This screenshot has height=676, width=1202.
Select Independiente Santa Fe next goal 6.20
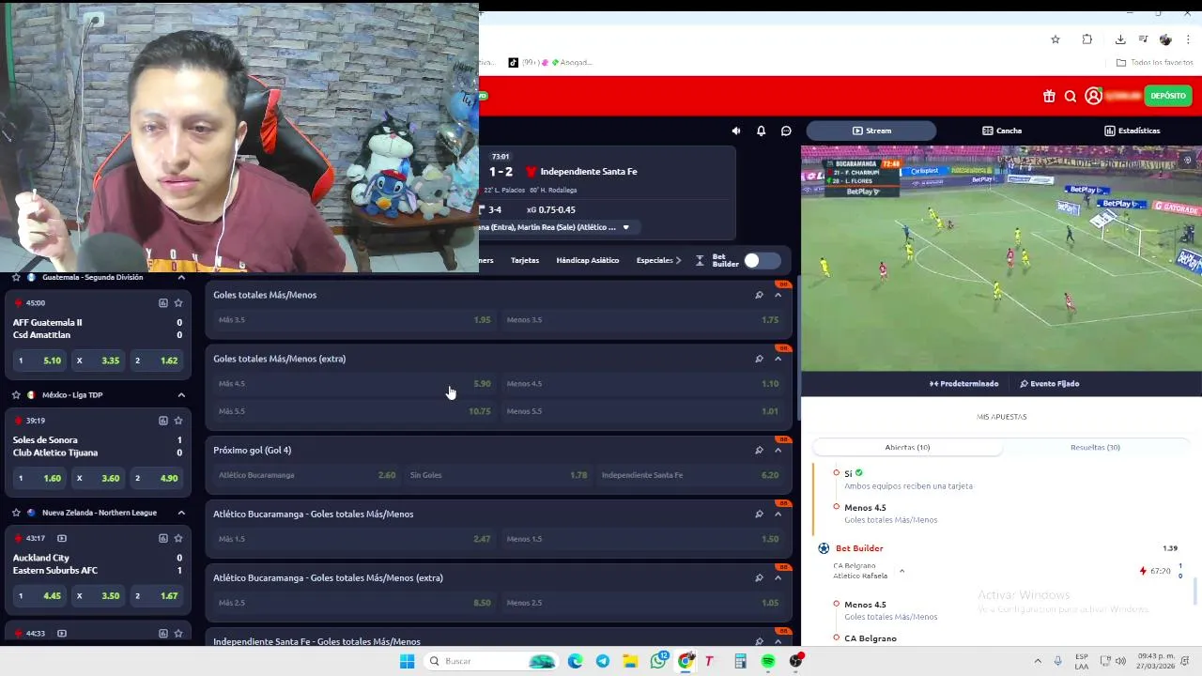(x=690, y=475)
